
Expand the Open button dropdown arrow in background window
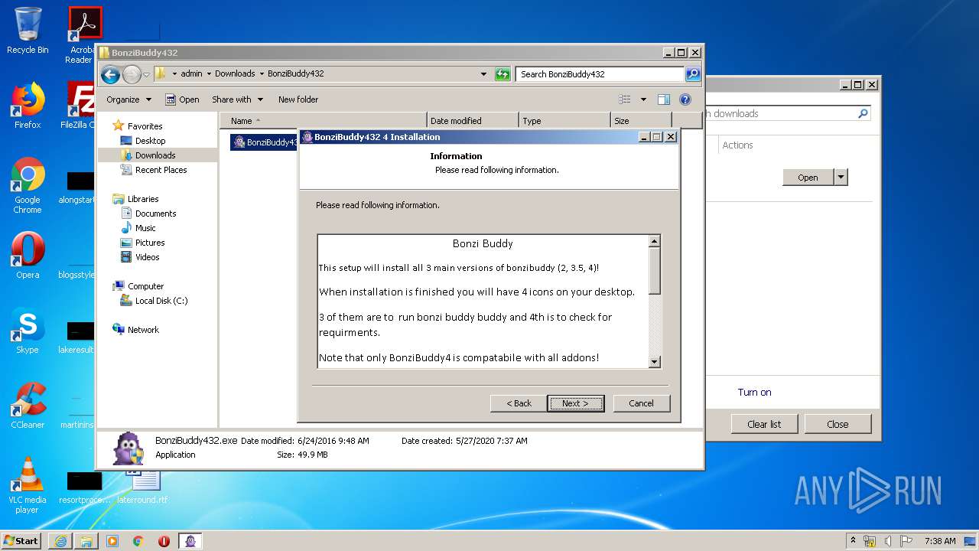pyautogui.click(x=841, y=178)
